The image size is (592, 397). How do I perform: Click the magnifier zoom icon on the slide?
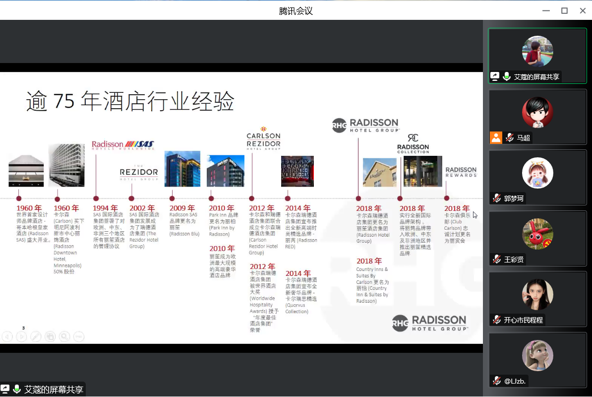64,336
